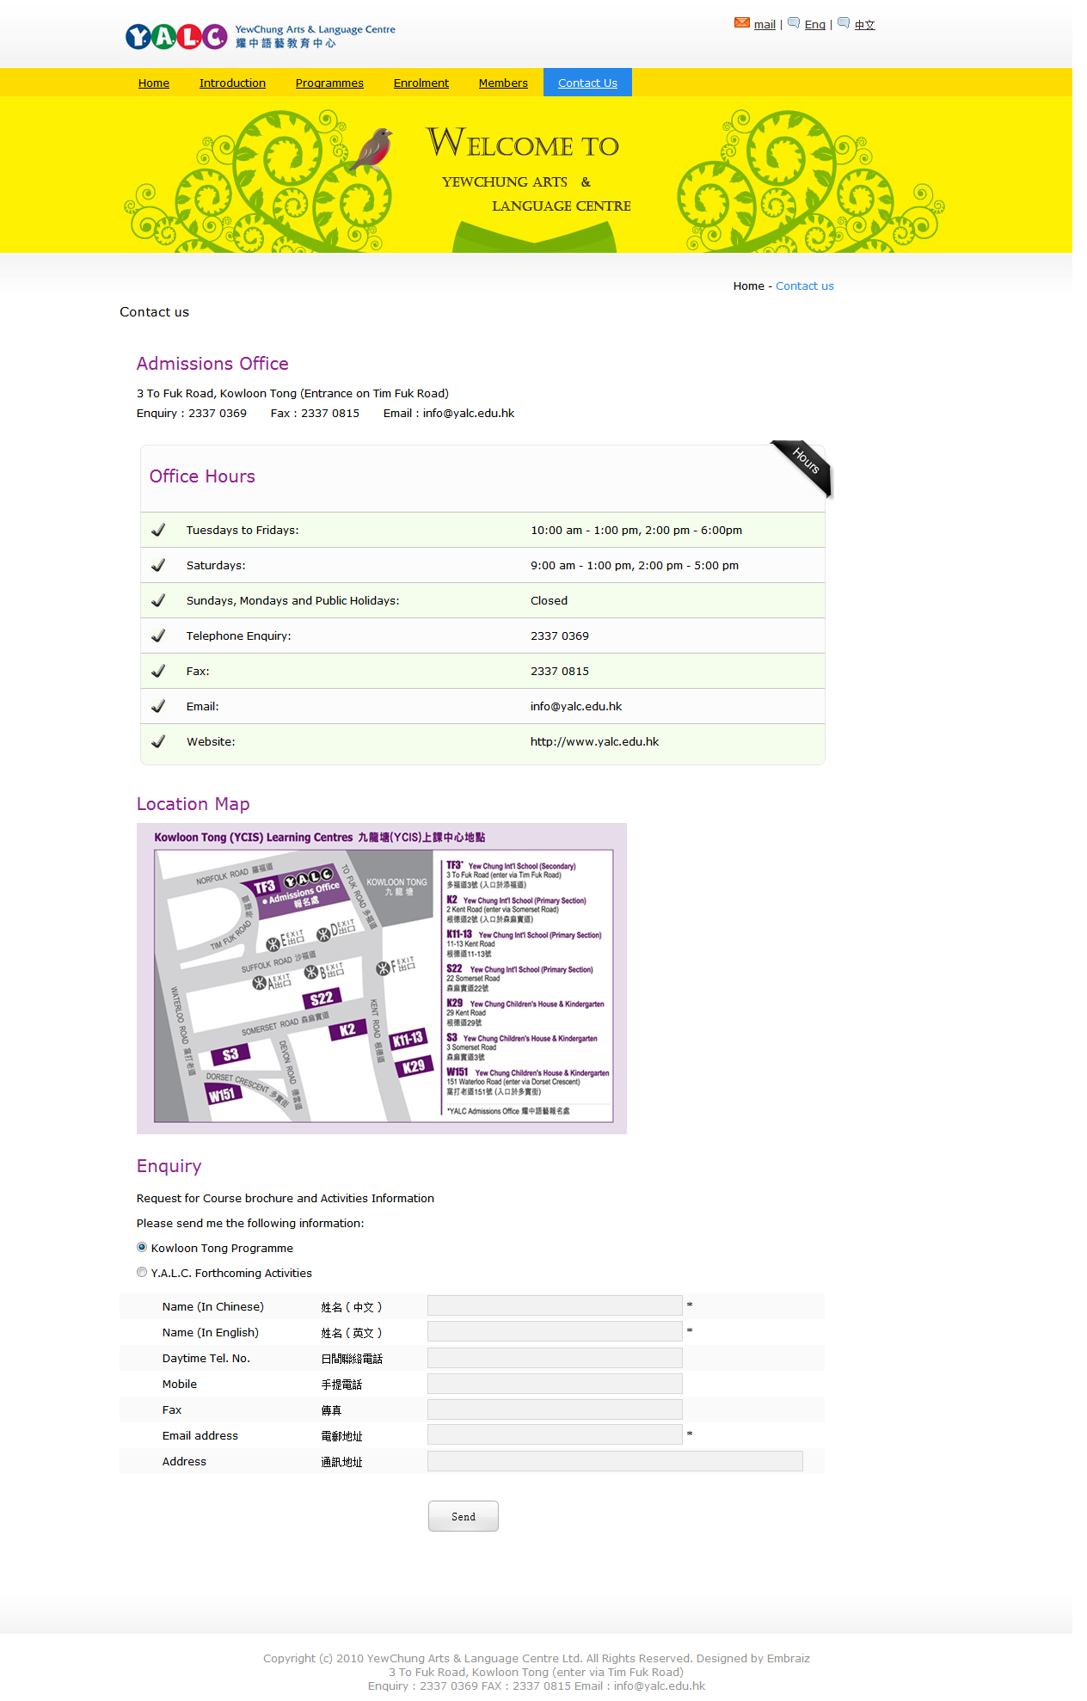Click the Kowloon Tong location map image

point(381,979)
